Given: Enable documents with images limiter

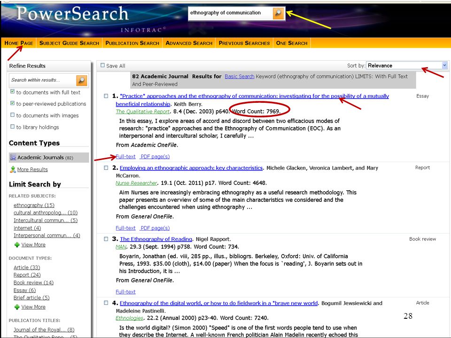Looking at the screenshot, I should 12,115.
